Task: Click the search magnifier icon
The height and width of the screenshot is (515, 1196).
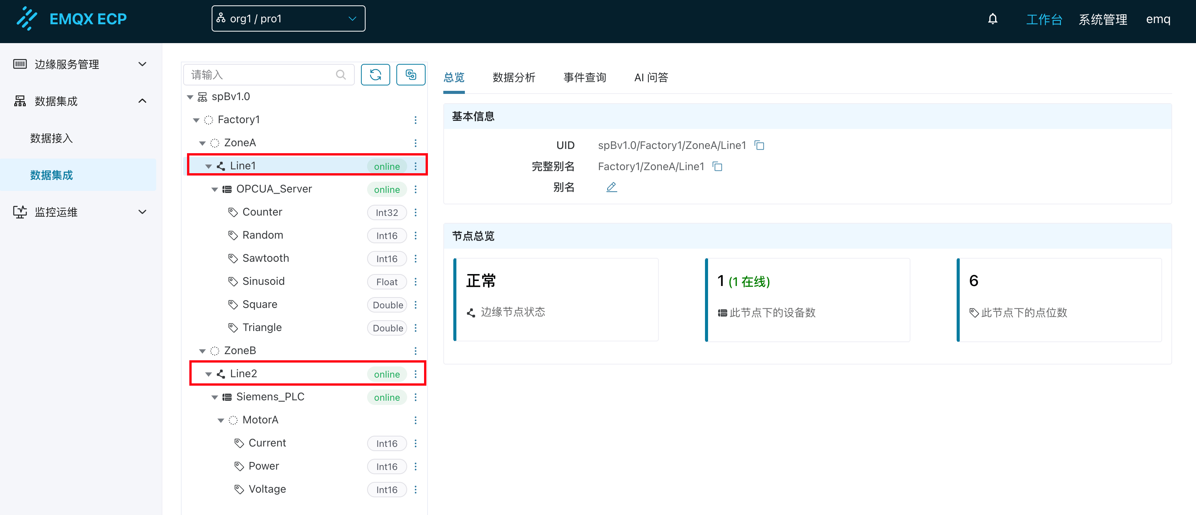Action: 341,75
